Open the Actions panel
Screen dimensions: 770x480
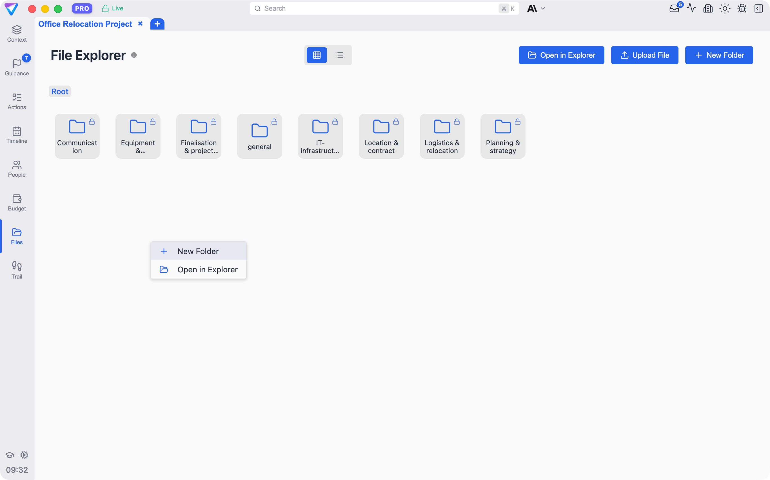click(17, 101)
